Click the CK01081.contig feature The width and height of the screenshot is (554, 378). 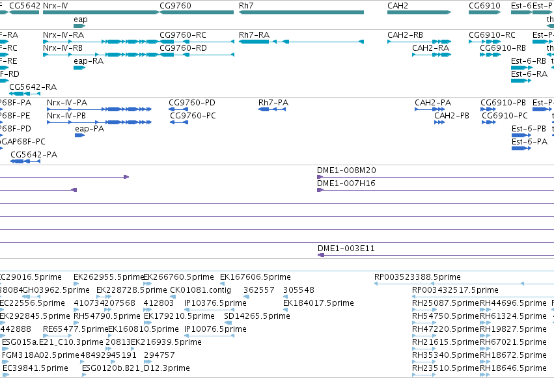[173, 297]
